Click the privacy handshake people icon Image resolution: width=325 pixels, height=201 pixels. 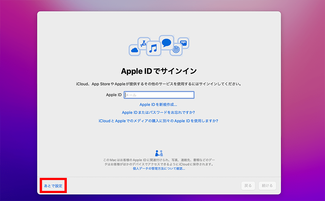pyautogui.click(x=159, y=153)
